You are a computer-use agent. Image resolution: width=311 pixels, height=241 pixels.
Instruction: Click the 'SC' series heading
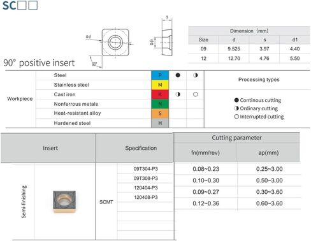pos(9,5)
